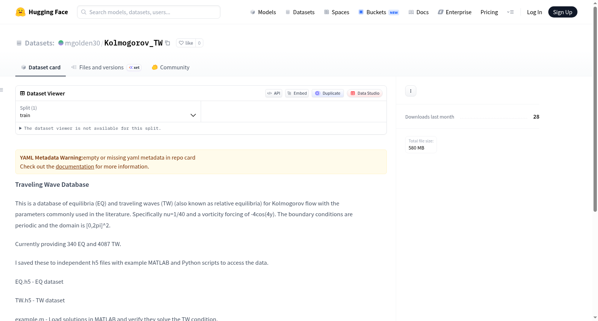The height and width of the screenshot is (321, 598).
Task: Focus the search models, datasets, users field
Action: click(x=149, y=12)
